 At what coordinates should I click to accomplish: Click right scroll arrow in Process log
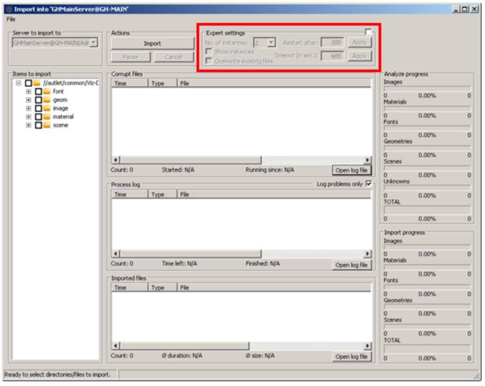367,254
